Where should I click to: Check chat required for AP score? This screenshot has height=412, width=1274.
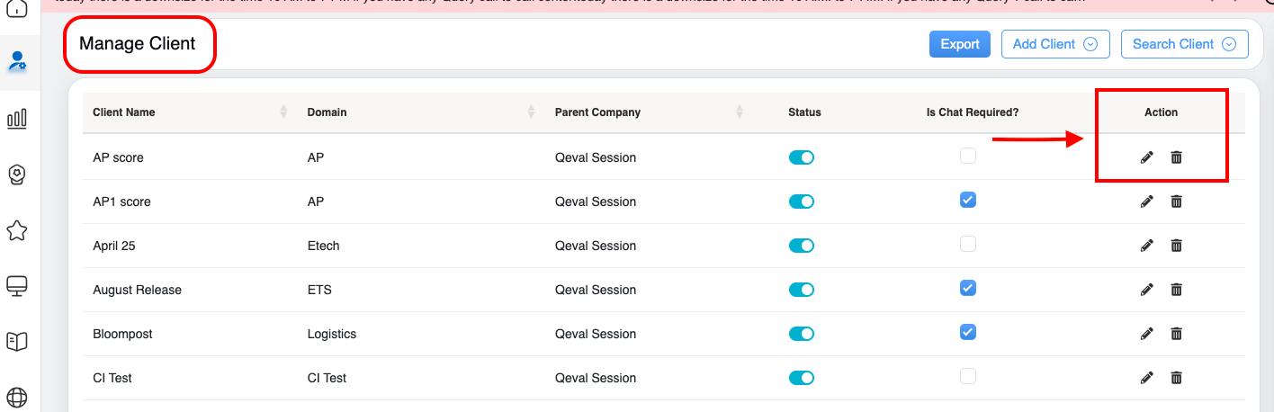coord(967,156)
